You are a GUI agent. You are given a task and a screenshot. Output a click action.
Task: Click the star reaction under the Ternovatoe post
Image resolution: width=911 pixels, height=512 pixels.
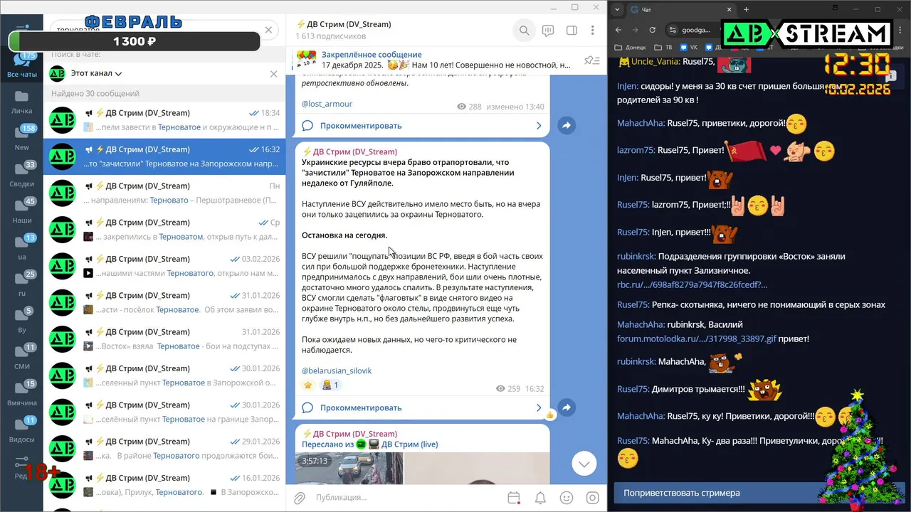(x=308, y=385)
